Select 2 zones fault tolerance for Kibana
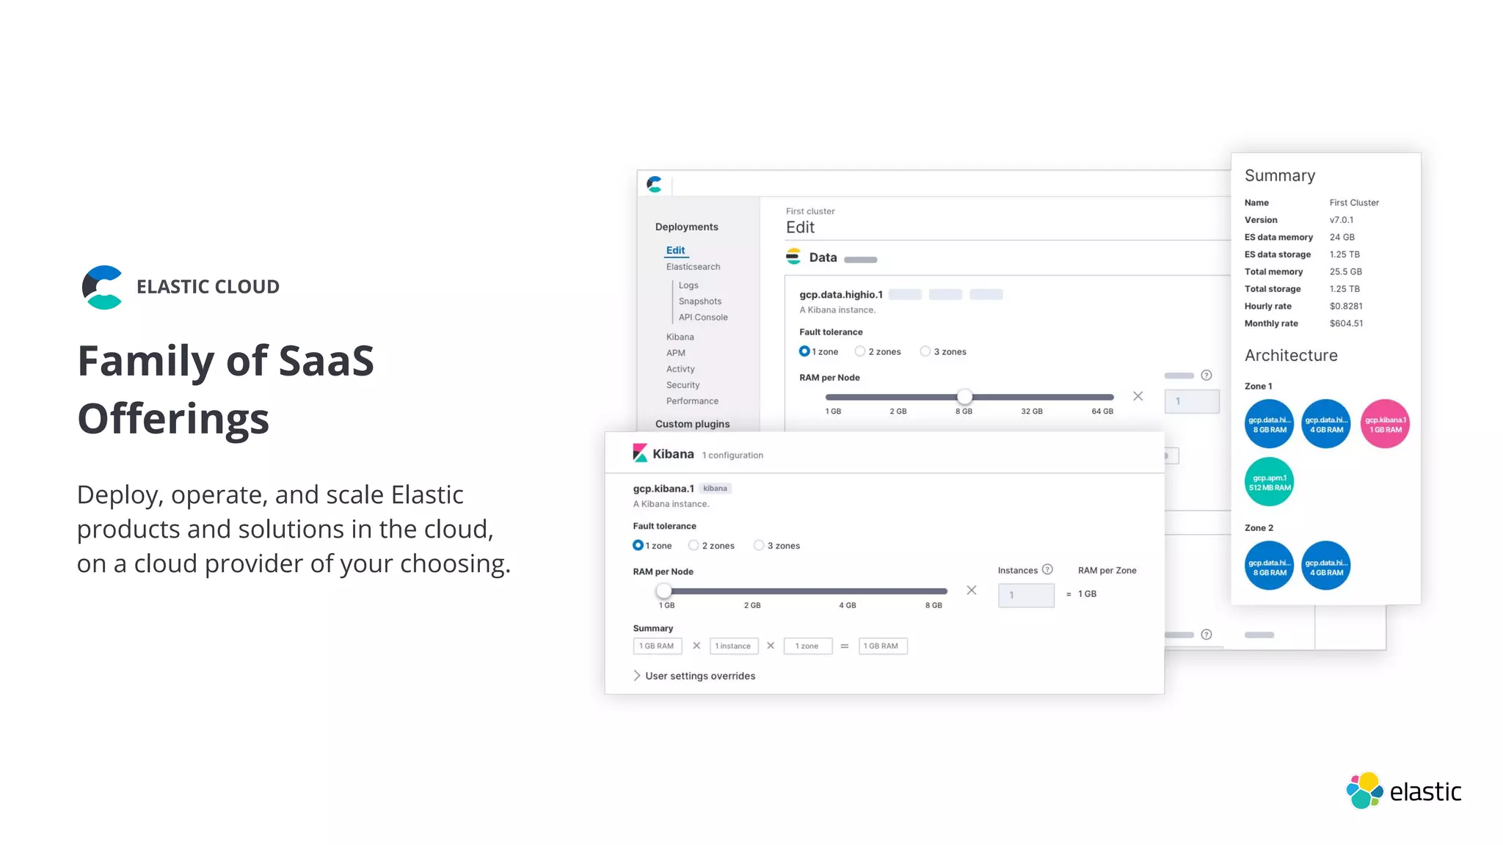This screenshot has height=845, width=1503. tap(694, 545)
